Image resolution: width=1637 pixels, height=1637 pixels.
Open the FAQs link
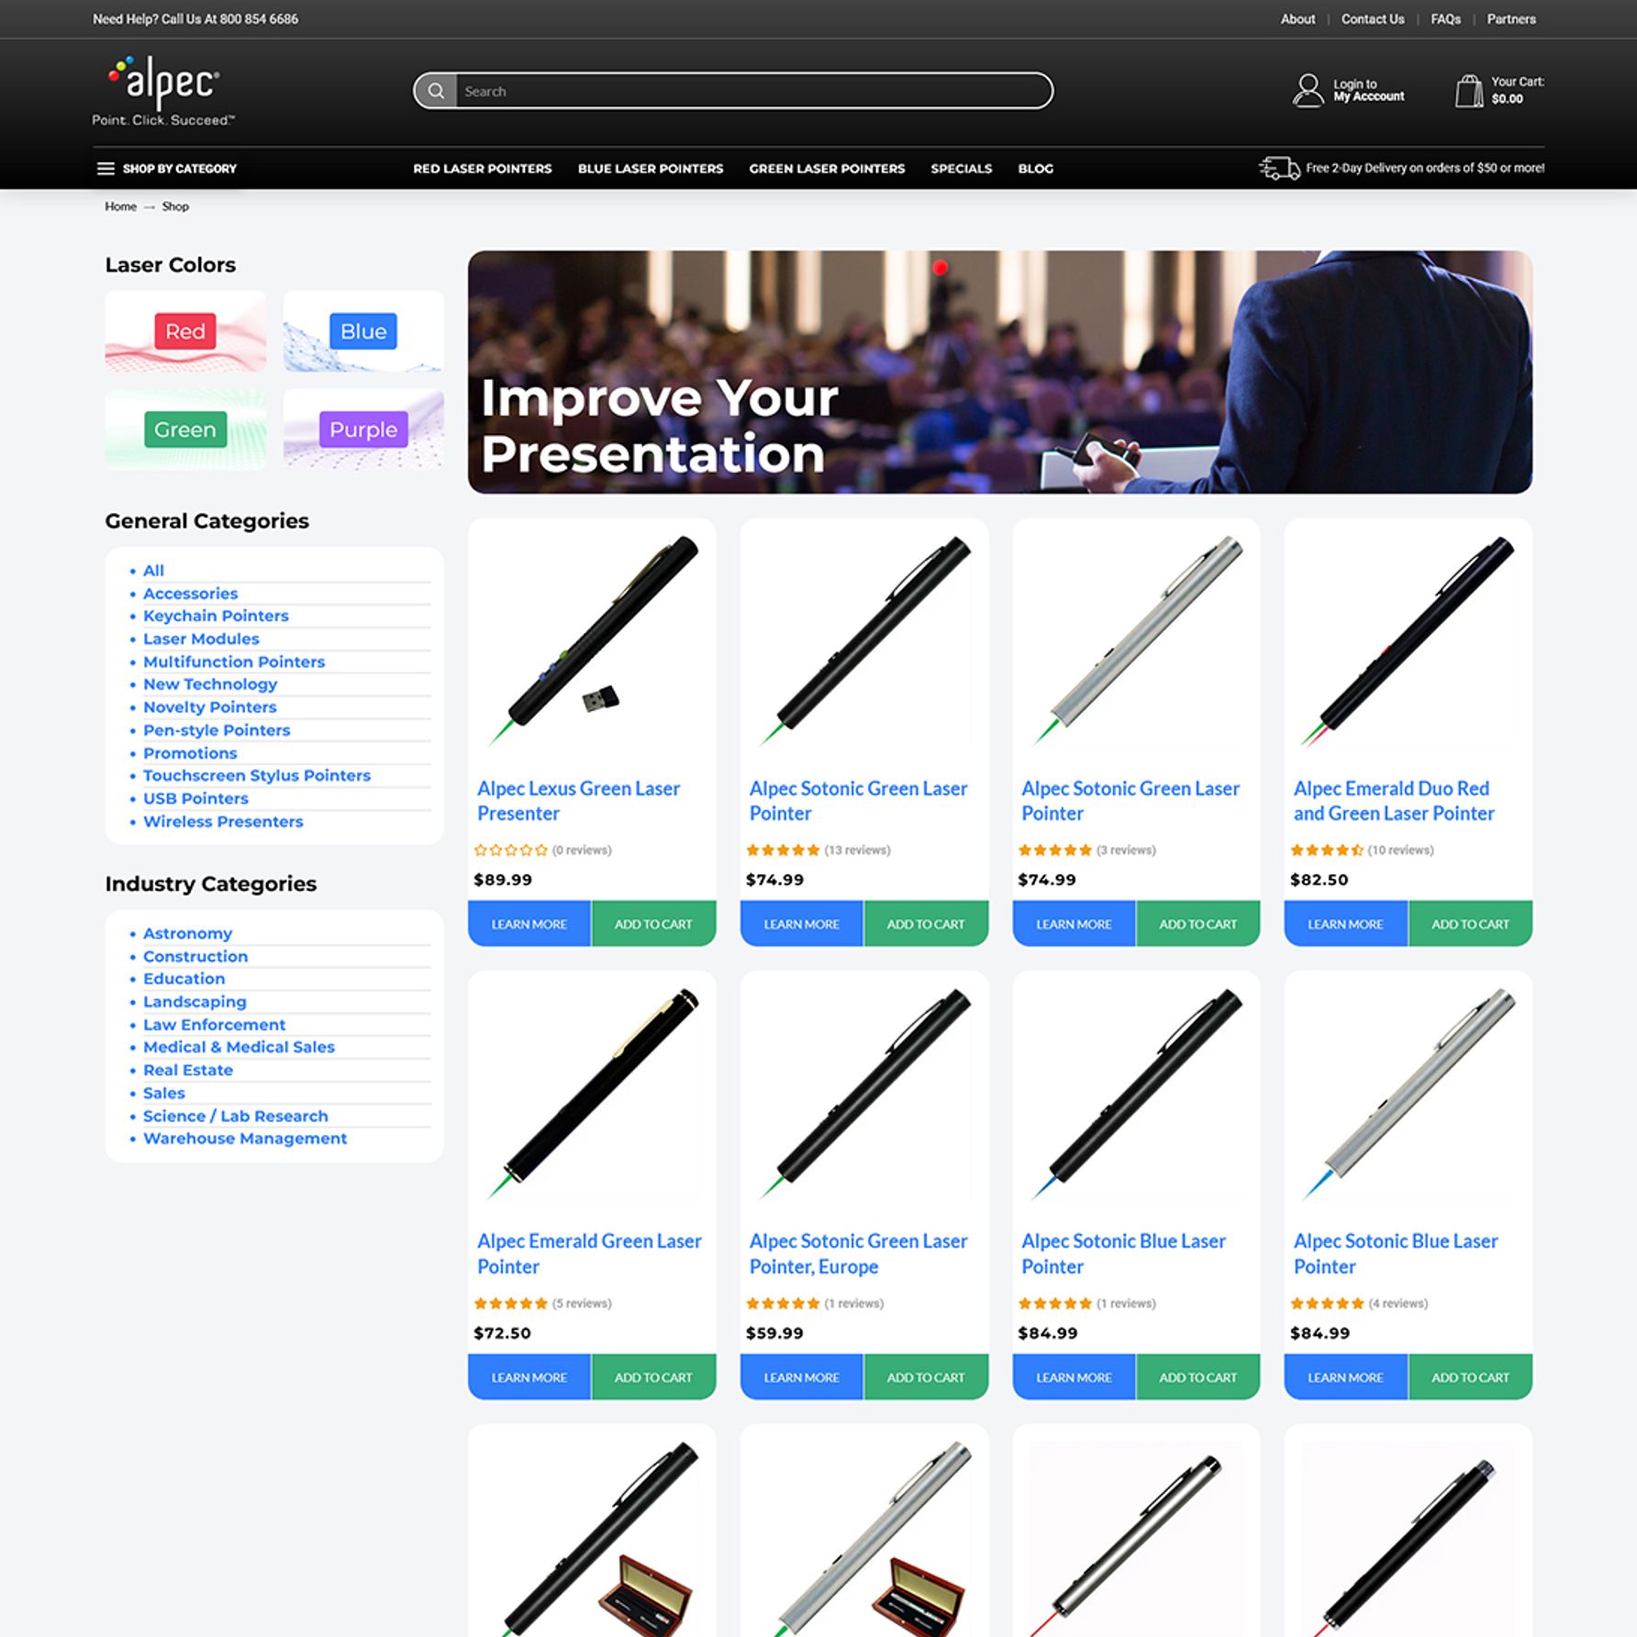pyautogui.click(x=1445, y=19)
